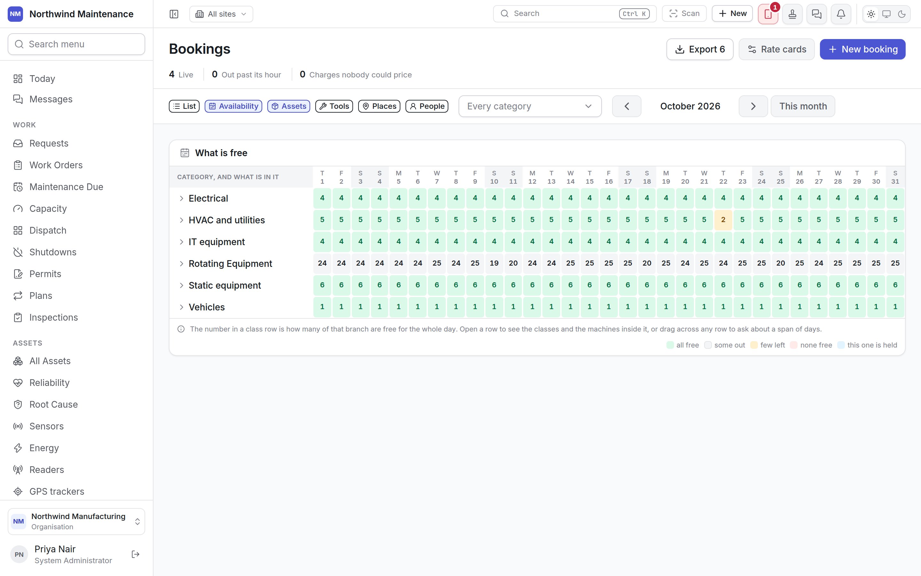Image resolution: width=921 pixels, height=576 pixels.
Task: Open the All sites dropdown
Action: [221, 14]
